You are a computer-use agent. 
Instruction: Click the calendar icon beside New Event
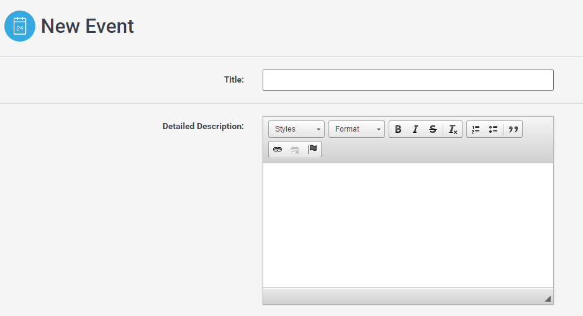point(20,27)
